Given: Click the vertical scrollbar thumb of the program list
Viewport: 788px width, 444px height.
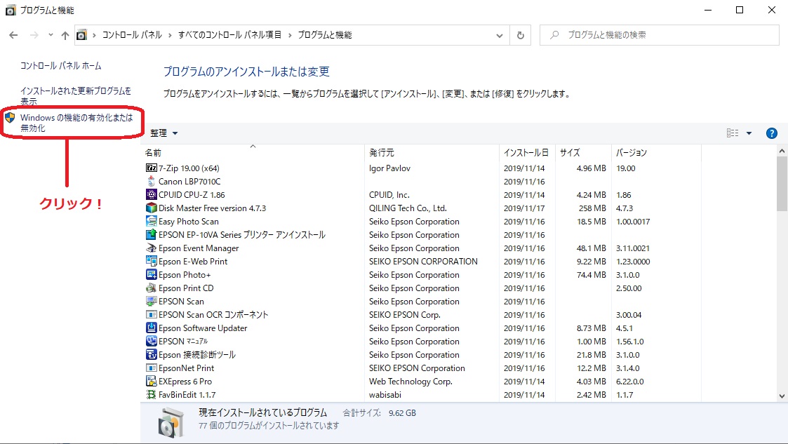Looking at the screenshot, I should [782, 183].
